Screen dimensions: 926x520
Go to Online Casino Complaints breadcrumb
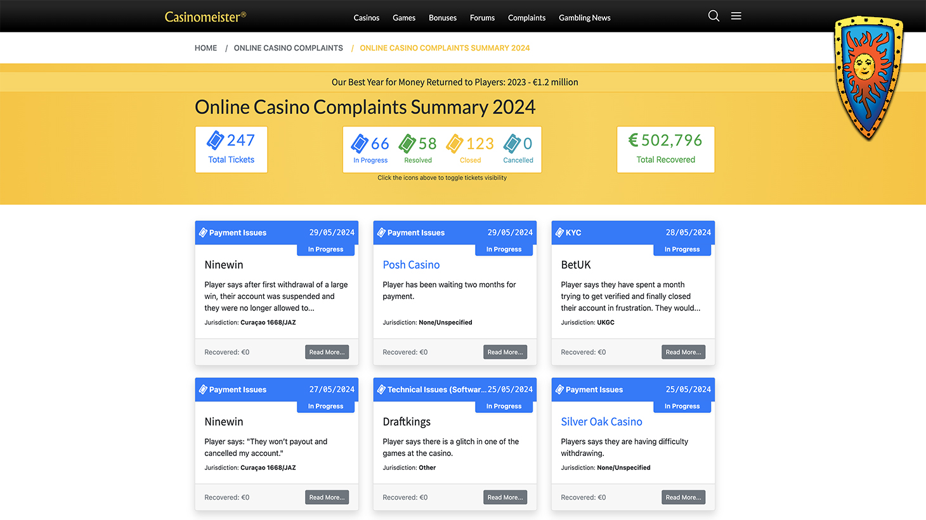[x=289, y=48]
